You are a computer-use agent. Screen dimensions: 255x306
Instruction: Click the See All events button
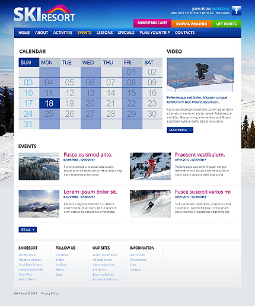coord(28,230)
